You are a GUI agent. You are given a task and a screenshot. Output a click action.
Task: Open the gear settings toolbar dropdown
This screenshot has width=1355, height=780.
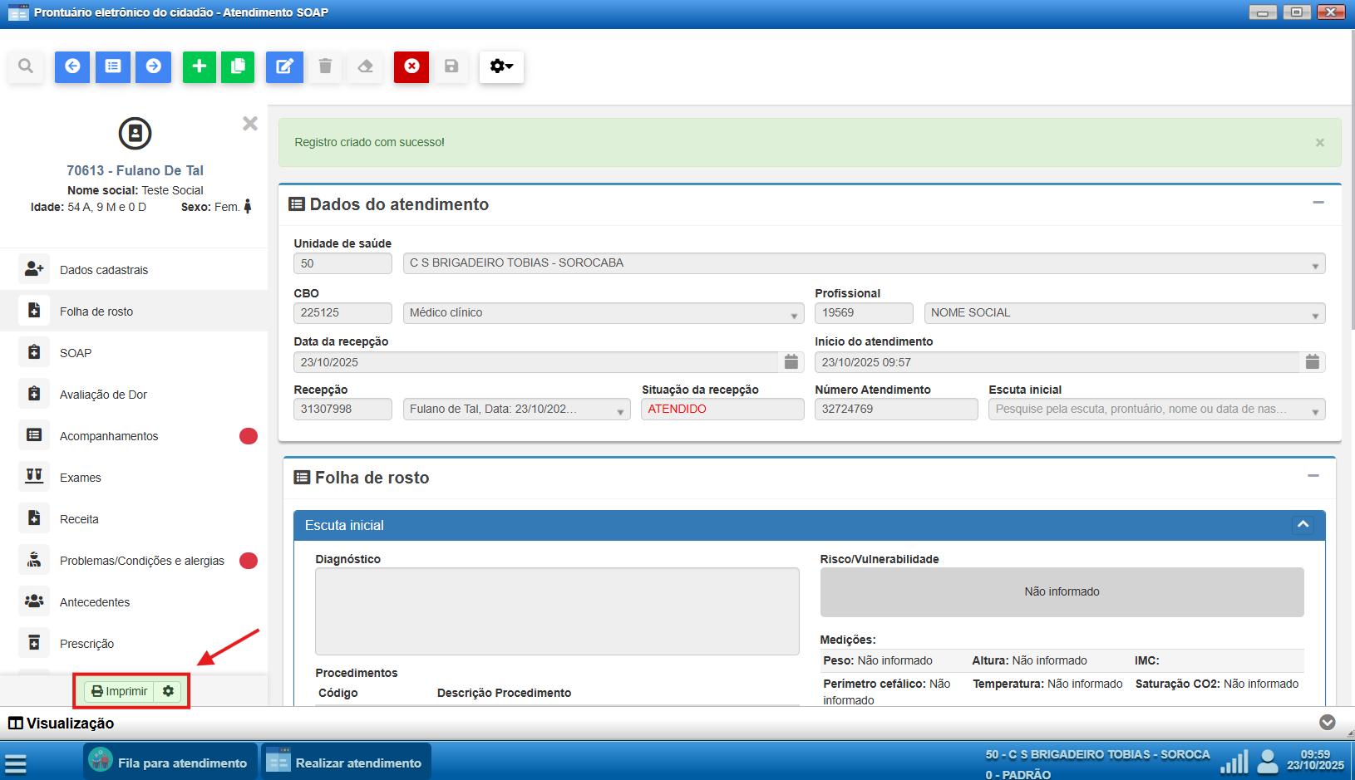click(x=501, y=66)
